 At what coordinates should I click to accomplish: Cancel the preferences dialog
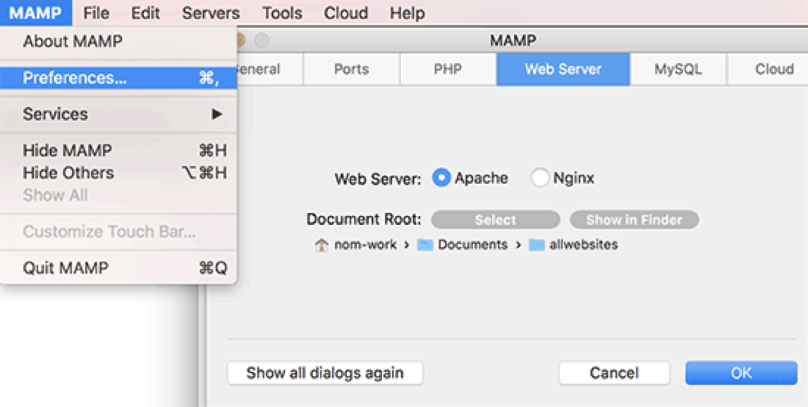coord(614,373)
